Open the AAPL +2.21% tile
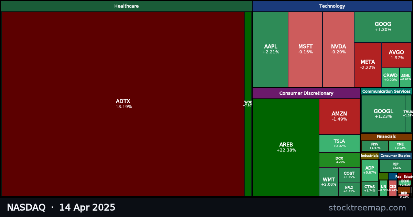This screenshot has width=413, height=217. point(271,49)
